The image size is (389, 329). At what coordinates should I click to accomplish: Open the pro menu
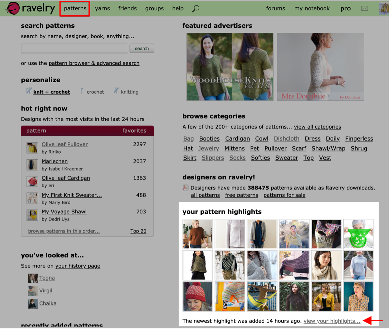(346, 8)
